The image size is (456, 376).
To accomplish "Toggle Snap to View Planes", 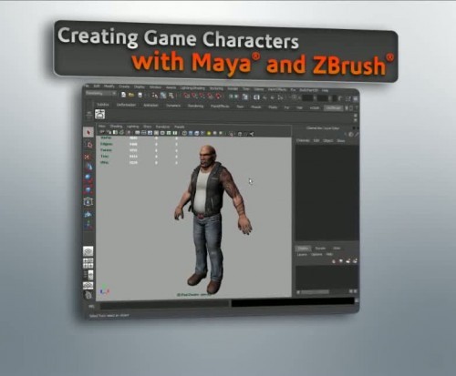I will 211,97.
